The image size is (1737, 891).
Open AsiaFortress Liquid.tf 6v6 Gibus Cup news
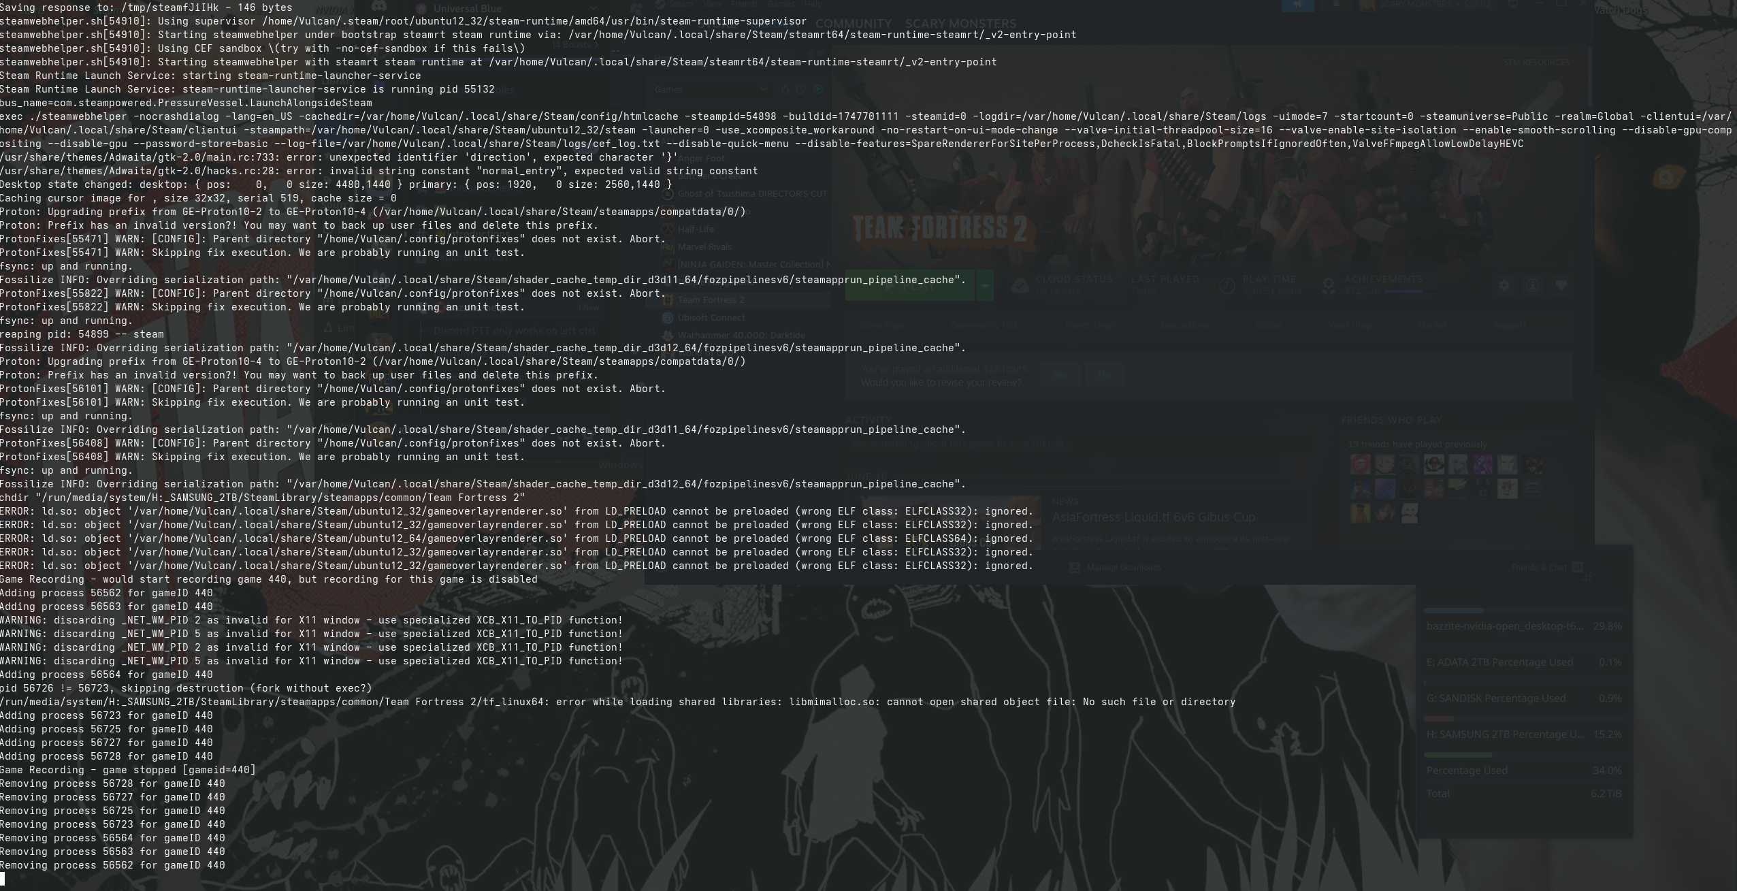(1153, 517)
